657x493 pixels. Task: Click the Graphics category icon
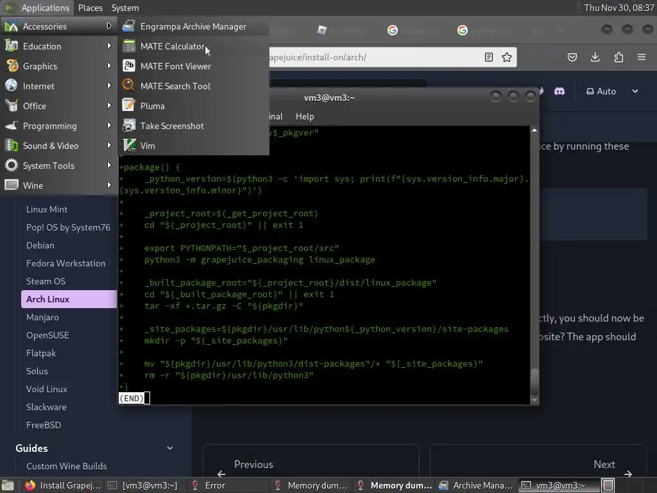point(12,66)
